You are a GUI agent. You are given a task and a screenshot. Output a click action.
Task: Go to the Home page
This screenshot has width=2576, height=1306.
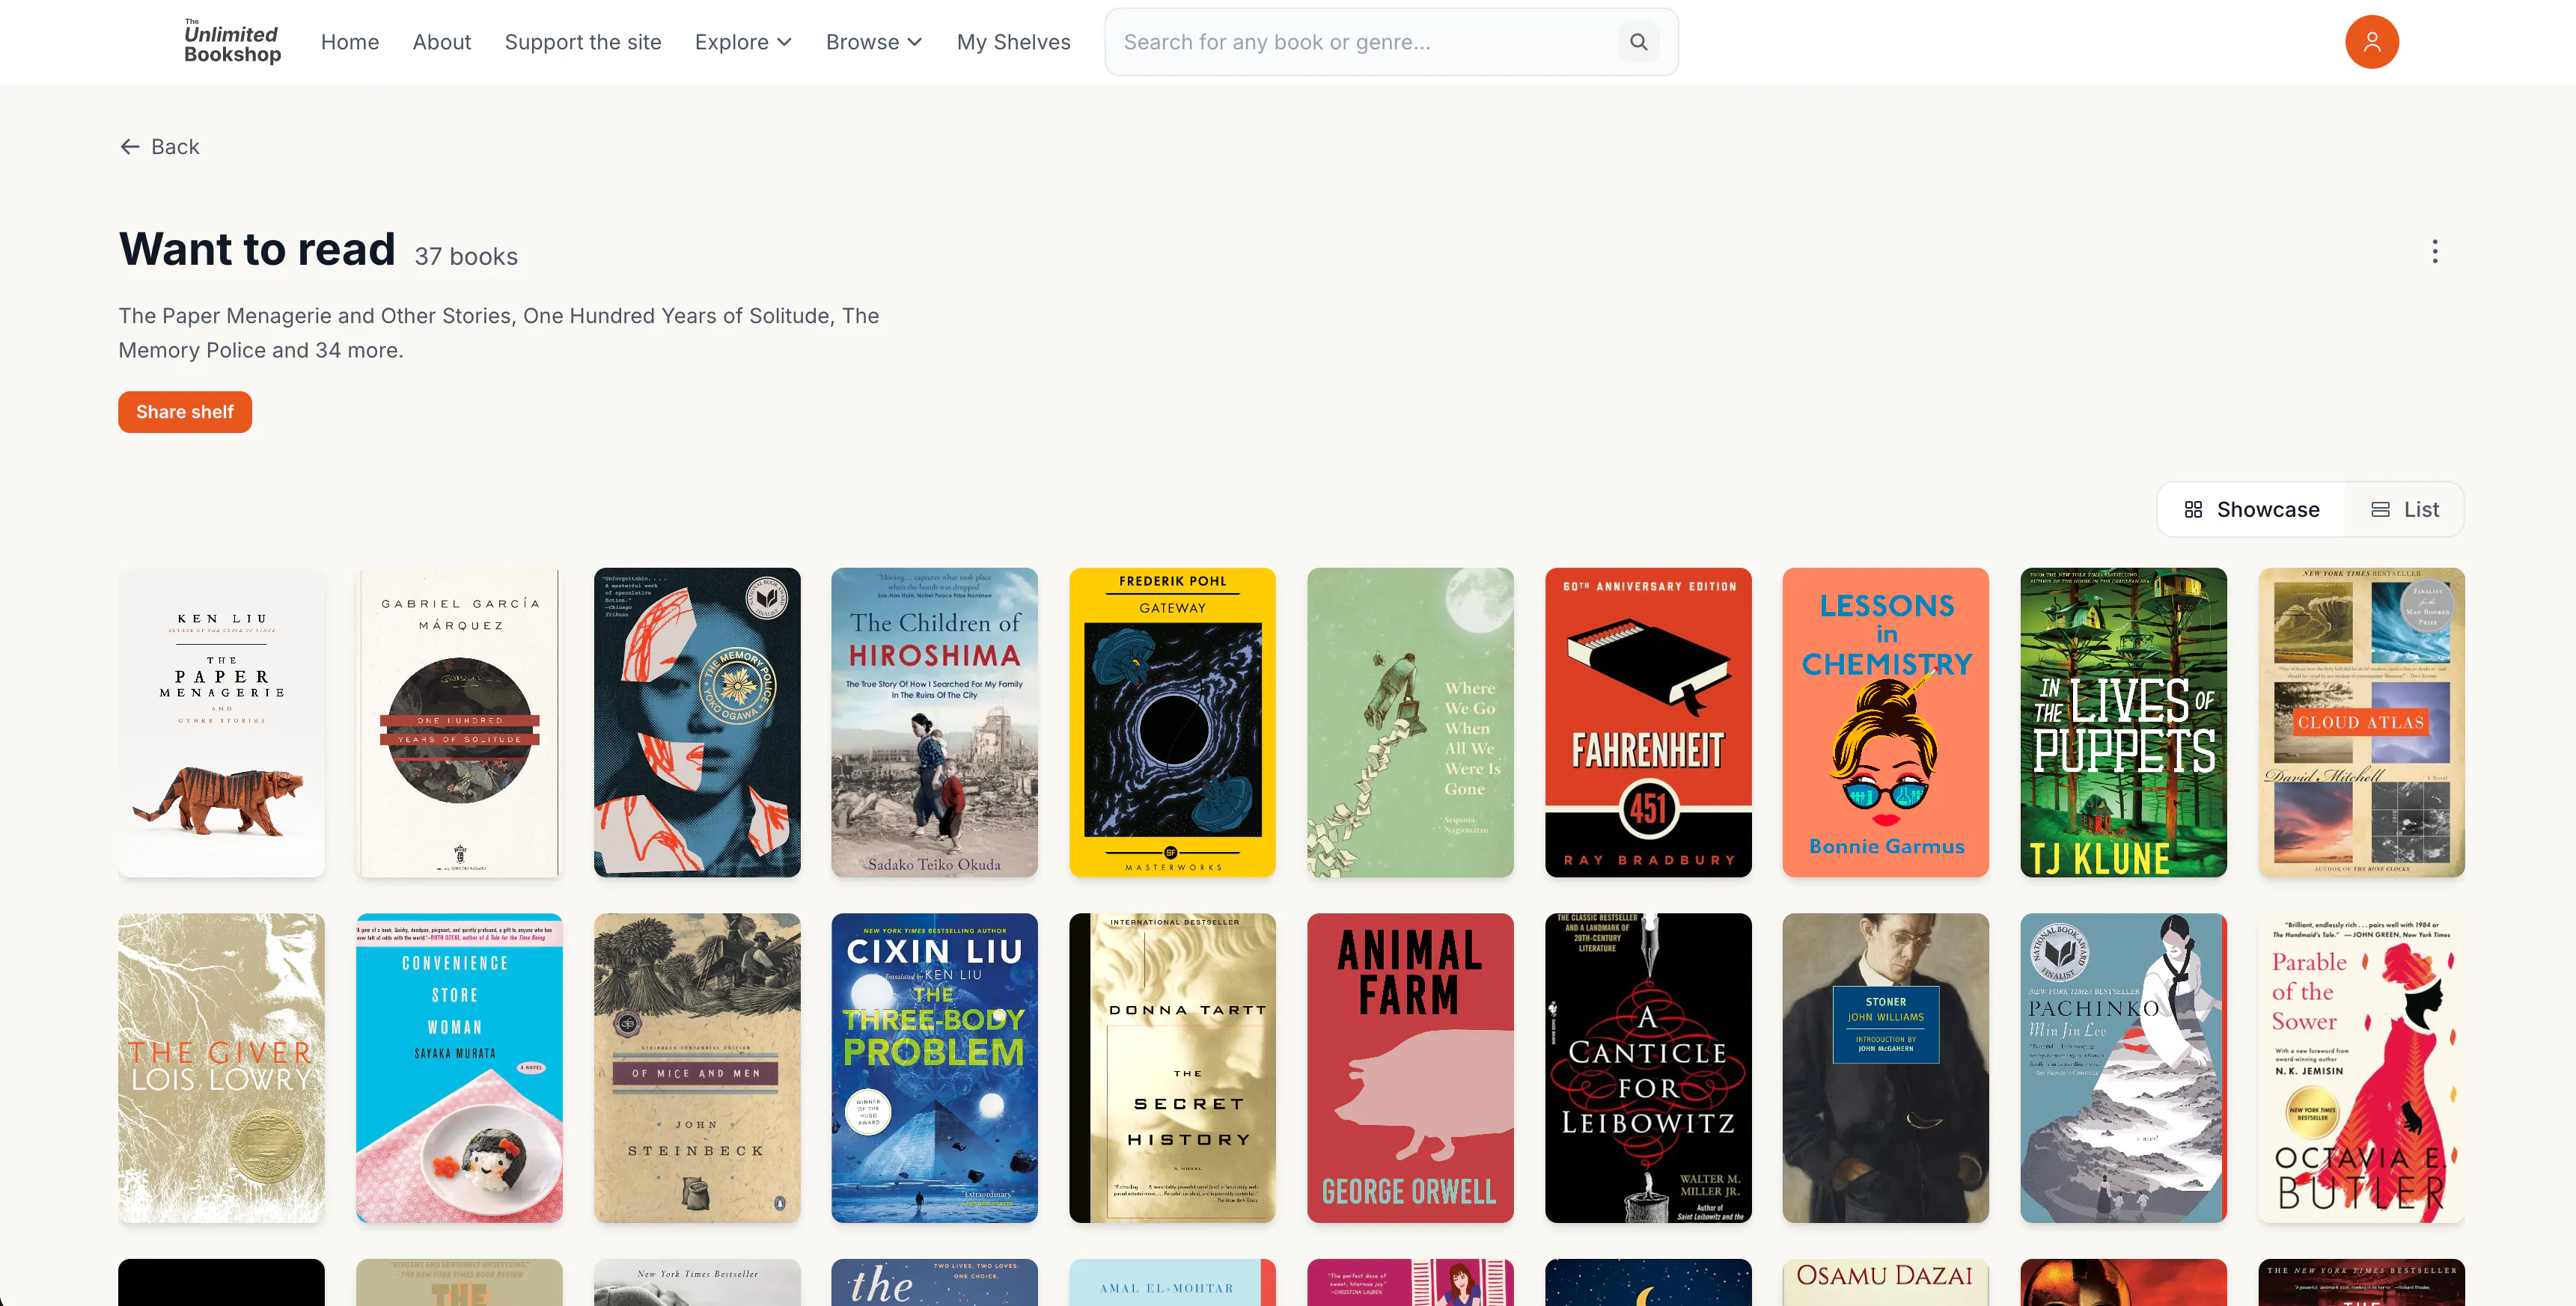click(350, 42)
